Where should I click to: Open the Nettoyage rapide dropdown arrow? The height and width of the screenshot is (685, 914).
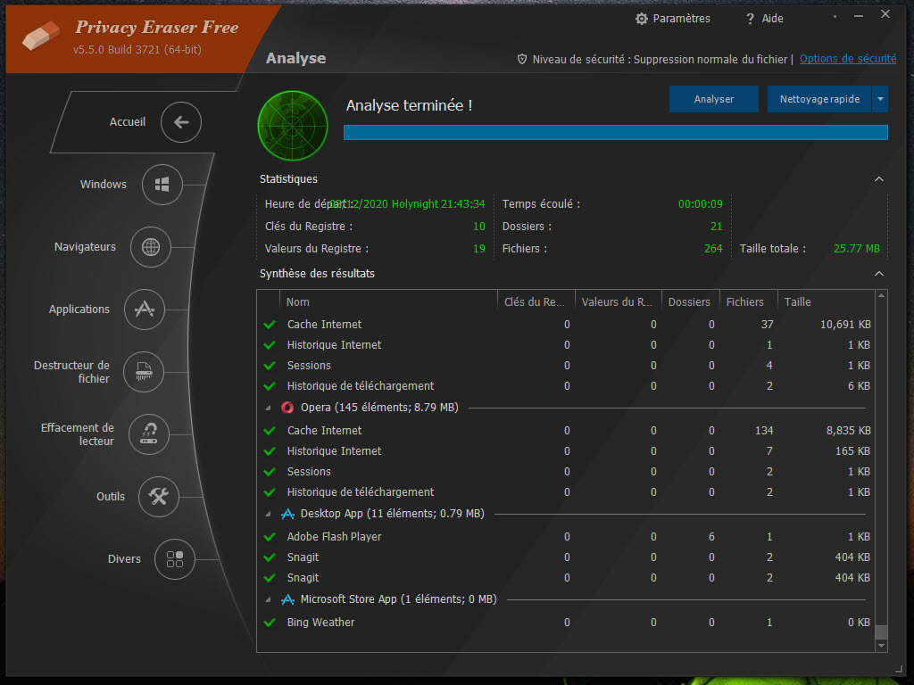tap(881, 99)
